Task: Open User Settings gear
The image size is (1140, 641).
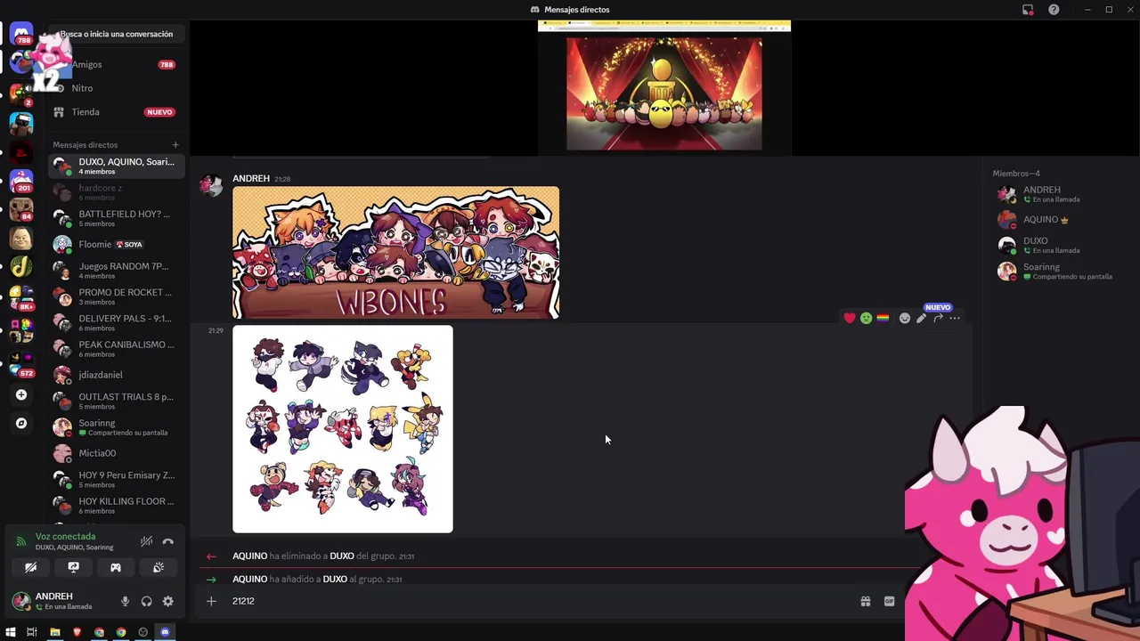Action: pos(167,601)
